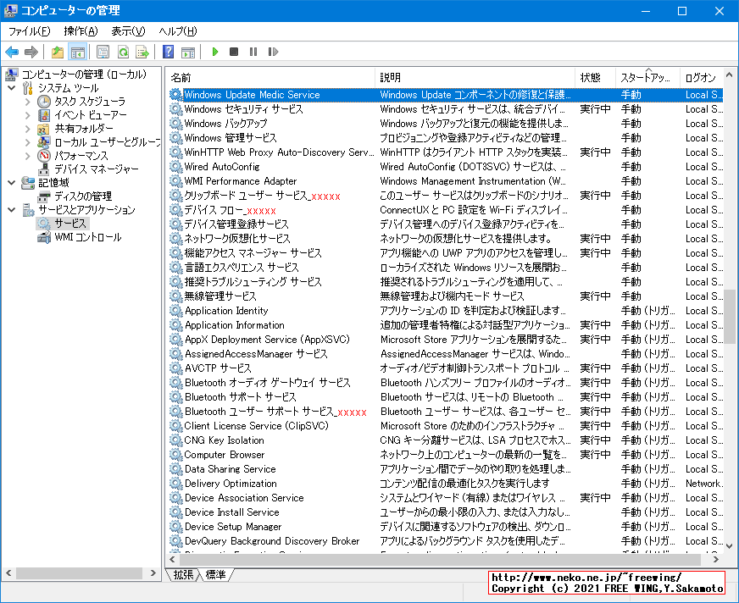Pause the service with the pause icon
Screen dimensions: 739x603
[253, 52]
